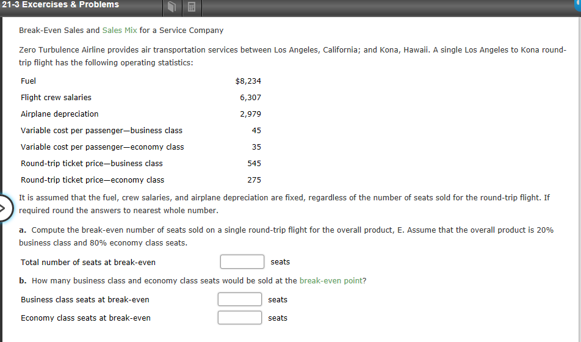This screenshot has height=342, width=581.
Task: Open the Sales Mix glossary link
Action: point(120,31)
